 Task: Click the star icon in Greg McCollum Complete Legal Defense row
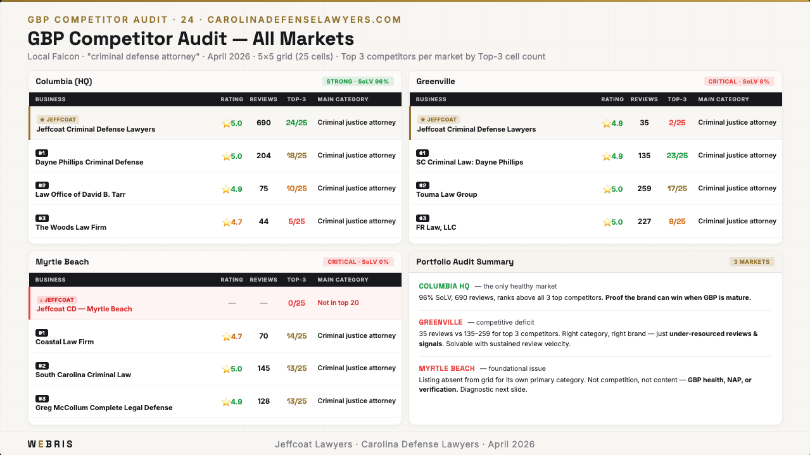coord(226,402)
